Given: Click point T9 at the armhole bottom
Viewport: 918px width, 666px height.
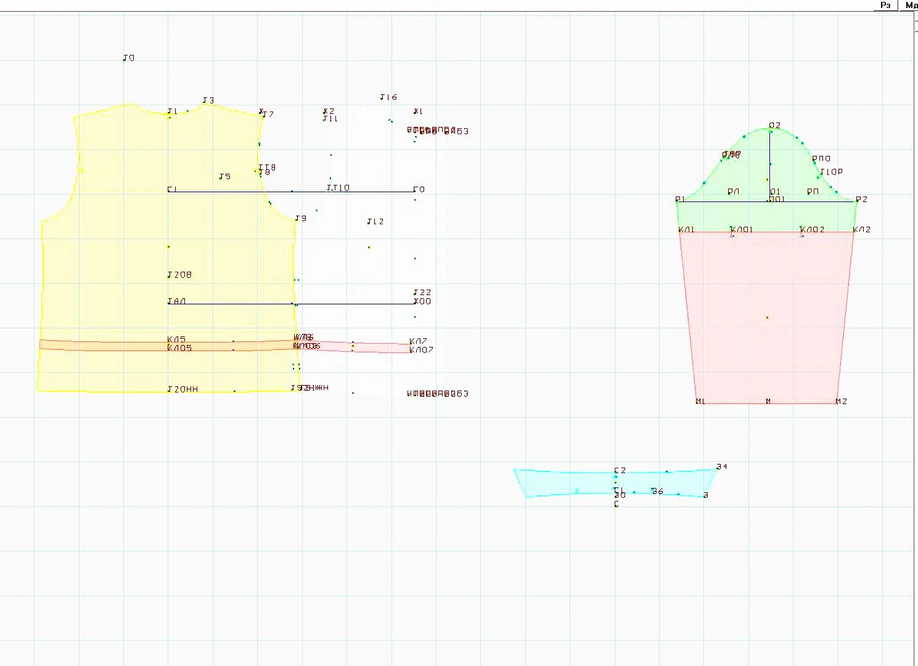Looking at the screenshot, I should click(296, 220).
